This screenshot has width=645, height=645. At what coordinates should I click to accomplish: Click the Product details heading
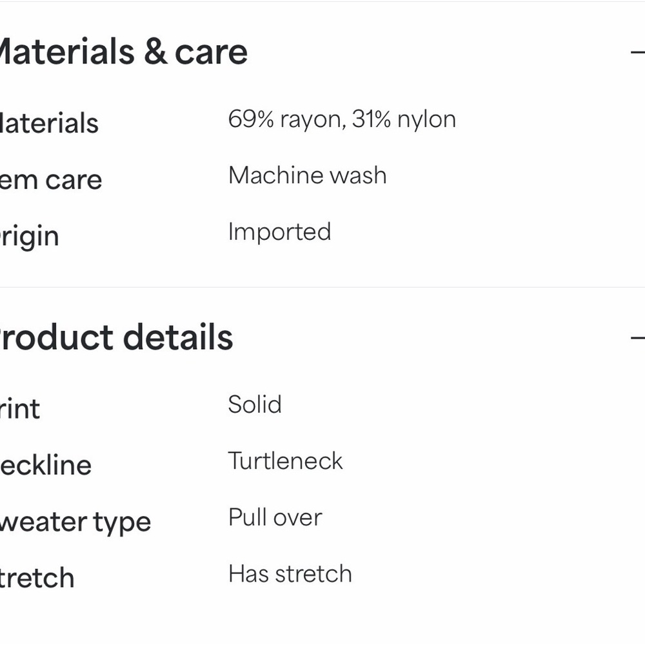(x=116, y=337)
